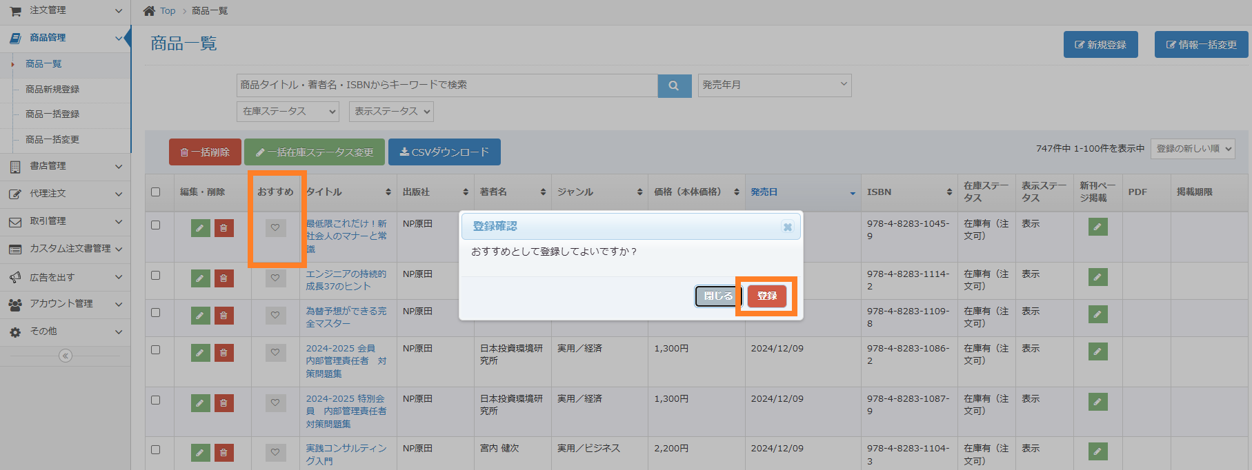This screenshot has width=1252, height=470.
Task: Click the Top breadcrumb link
Action: (168, 11)
